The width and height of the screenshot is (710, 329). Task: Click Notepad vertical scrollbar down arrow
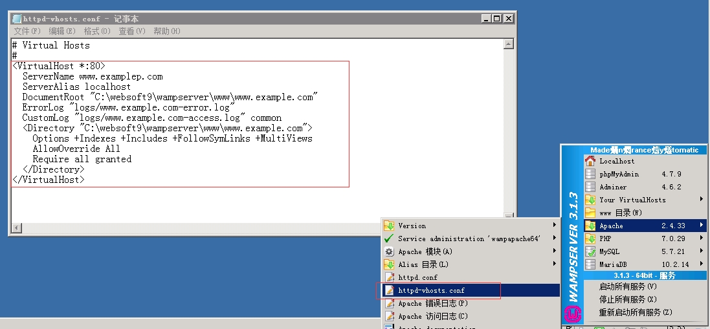point(509,217)
